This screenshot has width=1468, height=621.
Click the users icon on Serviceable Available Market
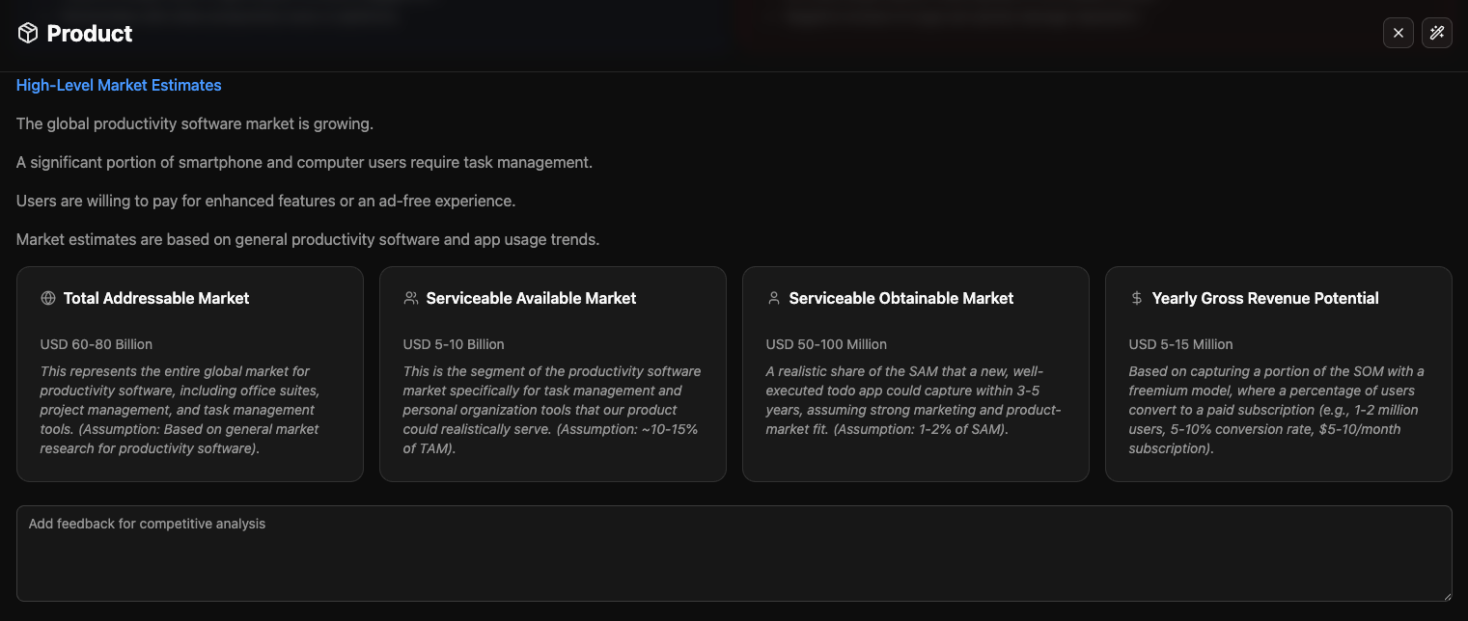point(410,298)
